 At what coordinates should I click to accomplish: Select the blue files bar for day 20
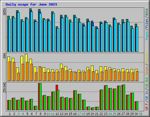pos(93,24)
